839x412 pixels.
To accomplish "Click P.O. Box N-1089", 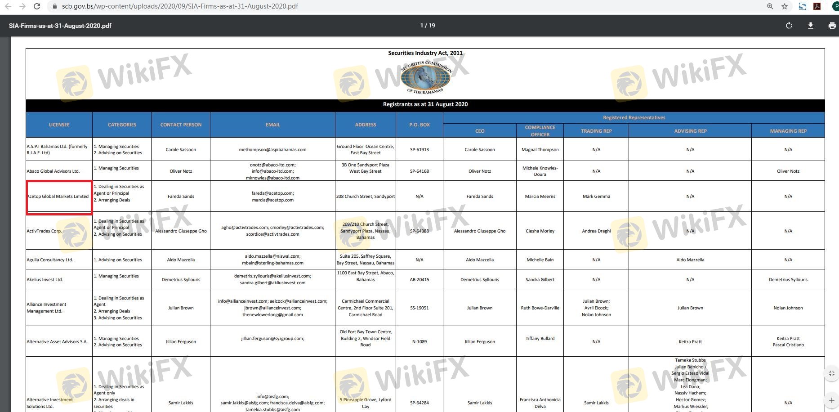I will 419,342.
